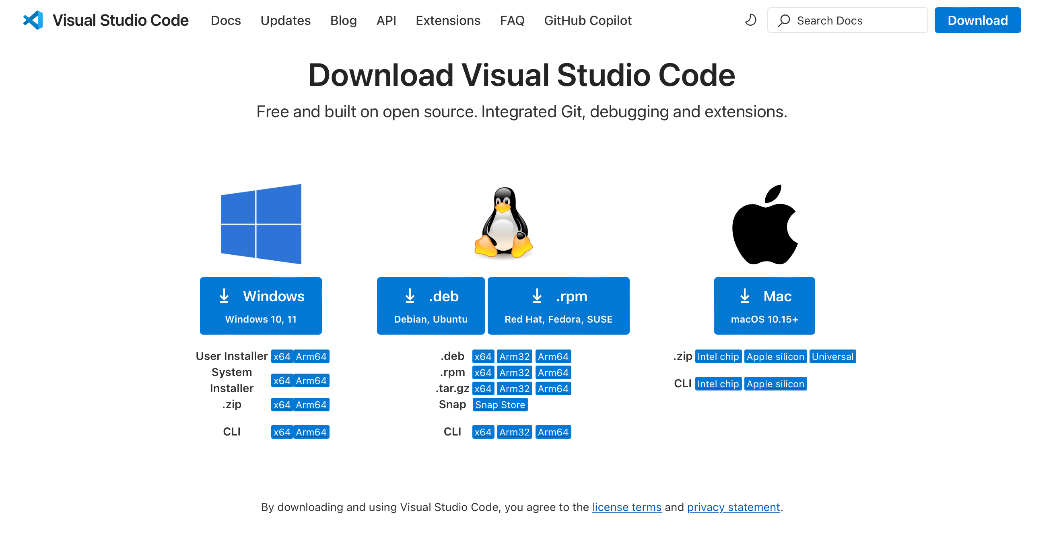Open the Snap Store link

500,405
